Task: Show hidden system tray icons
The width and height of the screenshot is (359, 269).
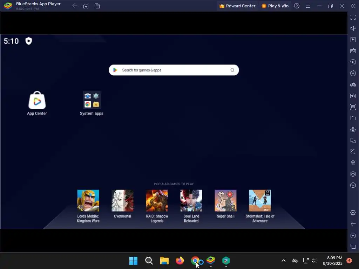Action: point(283,261)
